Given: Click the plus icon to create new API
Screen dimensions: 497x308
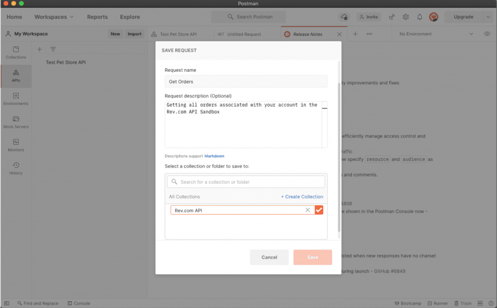Looking at the screenshot, I should tap(40, 49).
